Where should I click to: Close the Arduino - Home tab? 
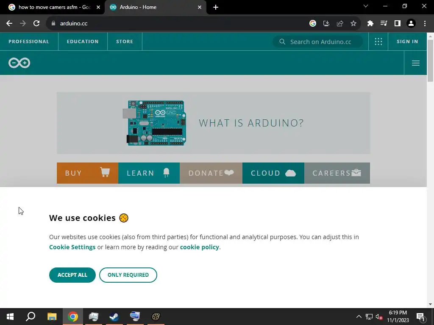pyautogui.click(x=200, y=7)
